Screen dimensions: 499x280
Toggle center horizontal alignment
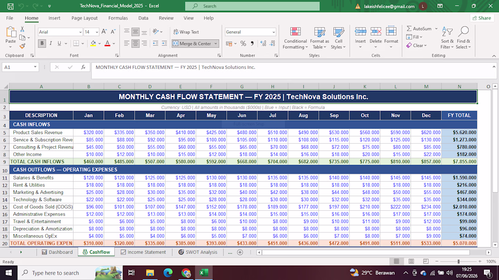click(x=135, y=43)
